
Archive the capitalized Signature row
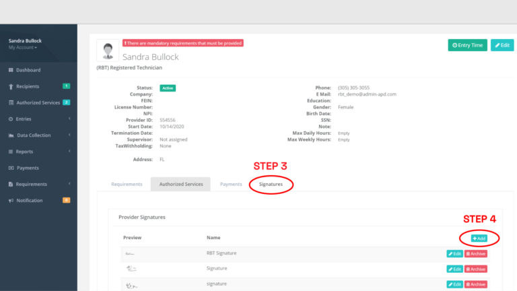pyautogui.click(x=476, y=269)
